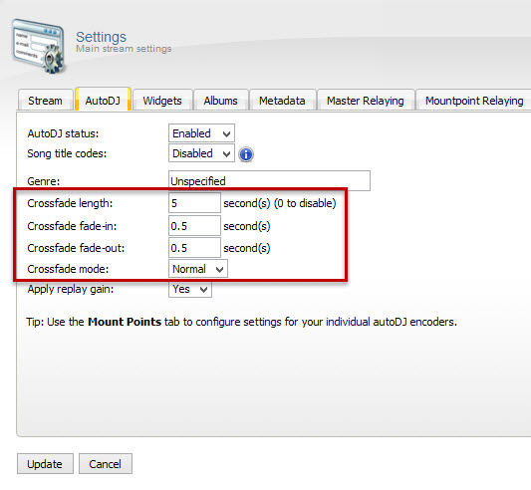531x490 pixels.
Task: Click the Settings window gear icon
Action: point(38,47)
